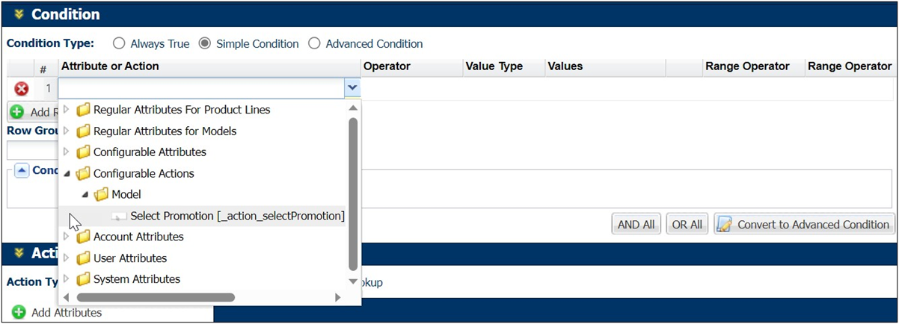This screenshot has width=899, height=324.
Task: Click the Convert to Advanced Condition pencil icon
Action: [723, 224]
